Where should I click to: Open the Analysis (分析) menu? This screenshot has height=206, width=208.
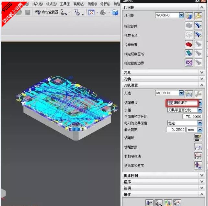[x=105, y=4]
